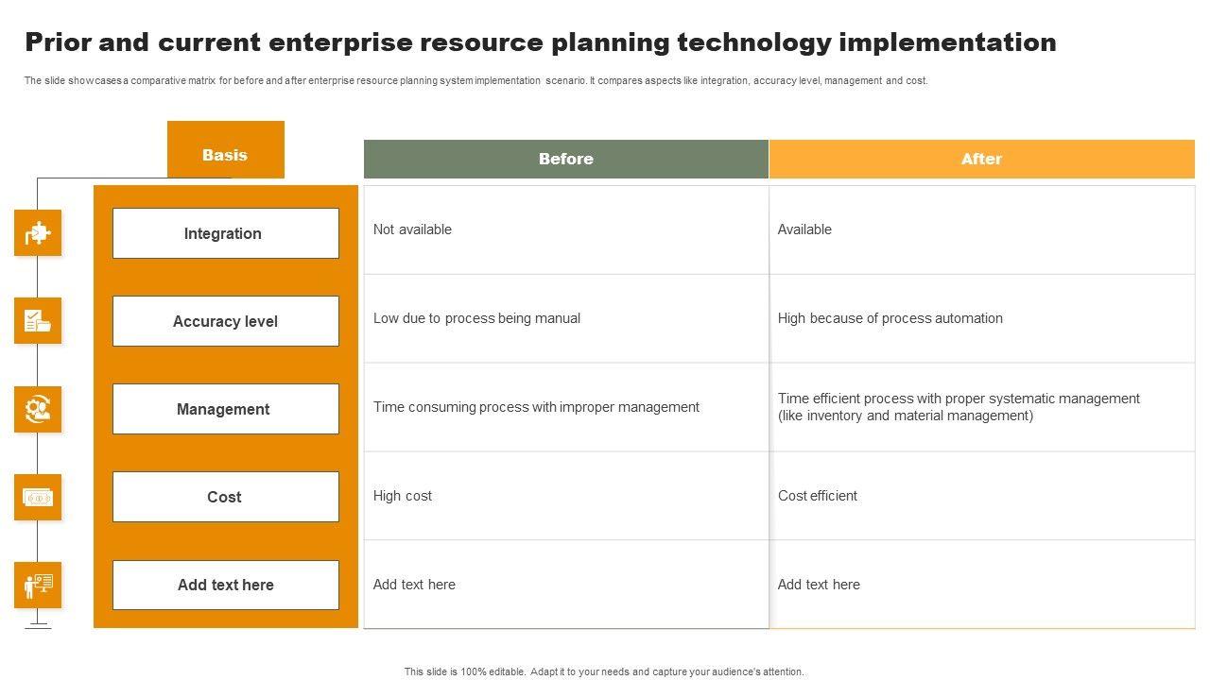Click the "High because of process automation" cell

click(890, 318)
